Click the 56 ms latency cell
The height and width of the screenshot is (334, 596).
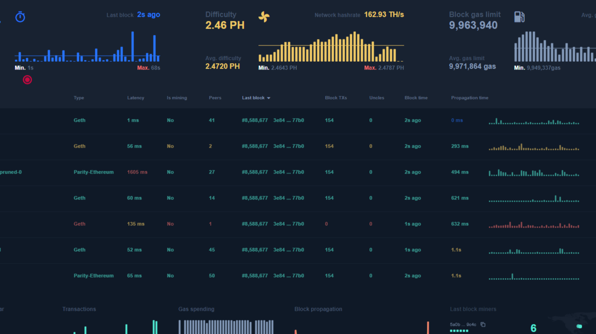135,146
